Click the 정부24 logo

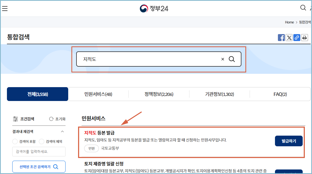(x=154, y=8)
